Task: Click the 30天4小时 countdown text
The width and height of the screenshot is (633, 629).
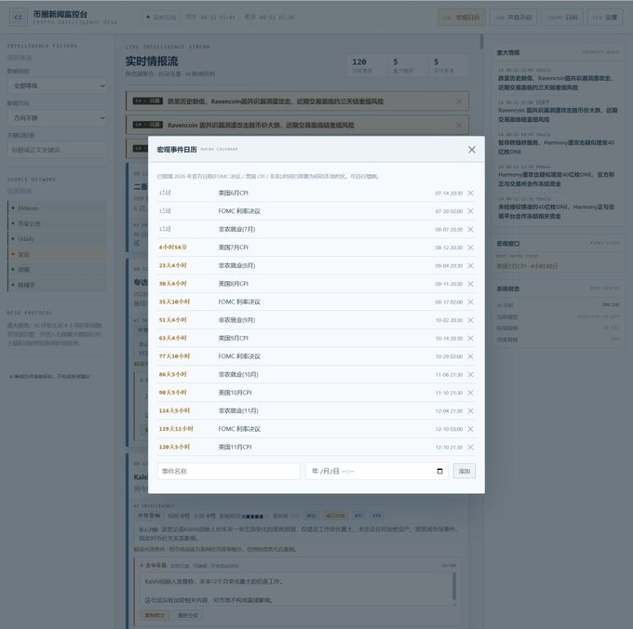Action: pos(173,284)
